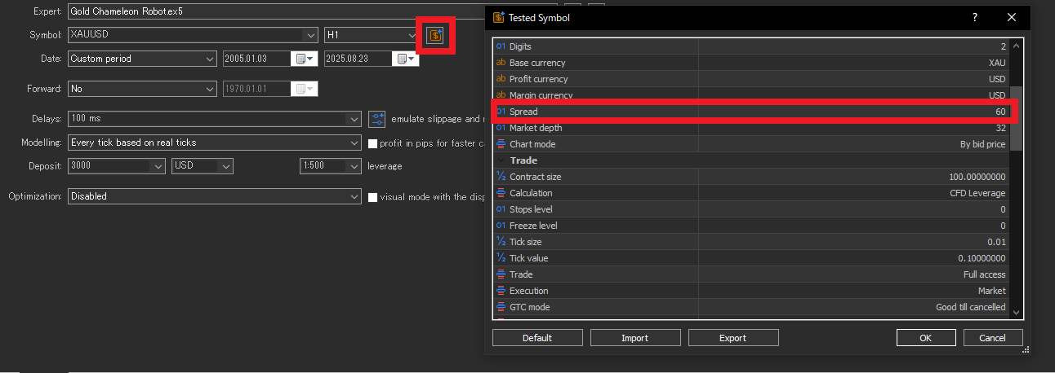Click the Cancel button
The height and width of the screenshot is (373, 1055).
tap(992, 338)
